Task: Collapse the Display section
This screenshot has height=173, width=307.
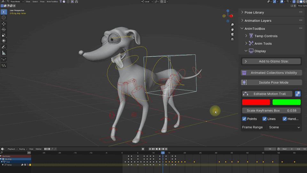Action: tap(246, 51)
